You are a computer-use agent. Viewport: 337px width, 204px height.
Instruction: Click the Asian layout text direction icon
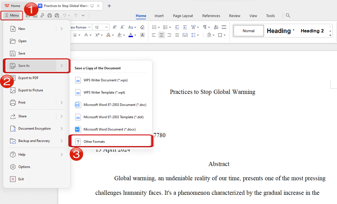coord(193,27)
